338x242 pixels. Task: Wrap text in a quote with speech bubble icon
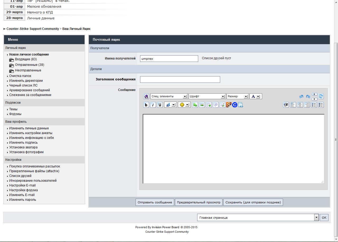pos(216,105)
